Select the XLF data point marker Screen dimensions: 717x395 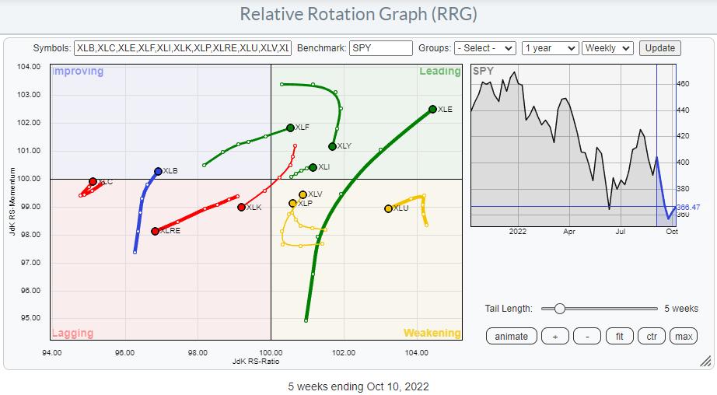[x=290, y=128]
